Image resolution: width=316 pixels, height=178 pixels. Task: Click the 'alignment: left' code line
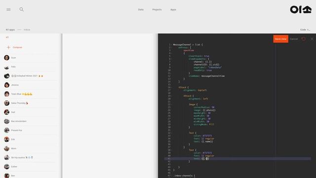point(198,99)
